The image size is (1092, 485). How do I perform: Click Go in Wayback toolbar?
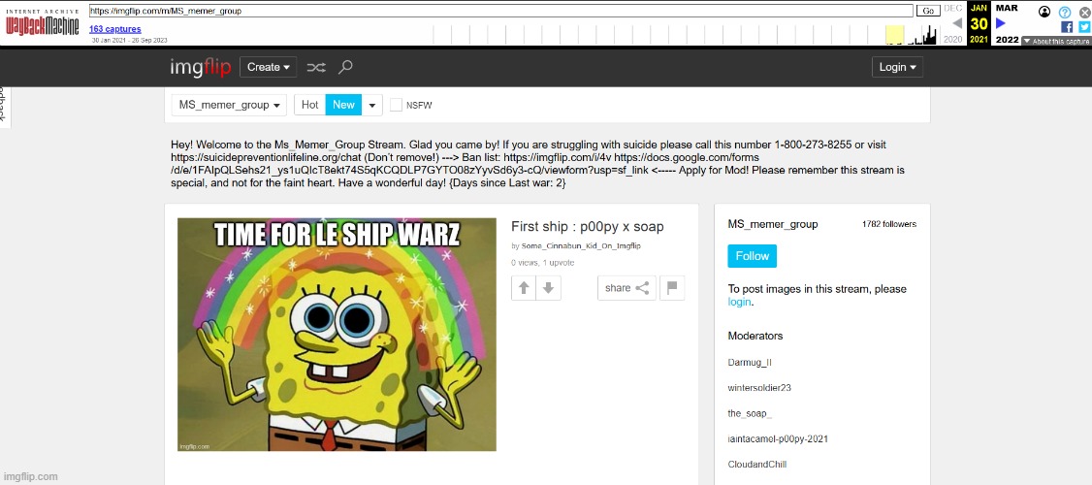928,11
